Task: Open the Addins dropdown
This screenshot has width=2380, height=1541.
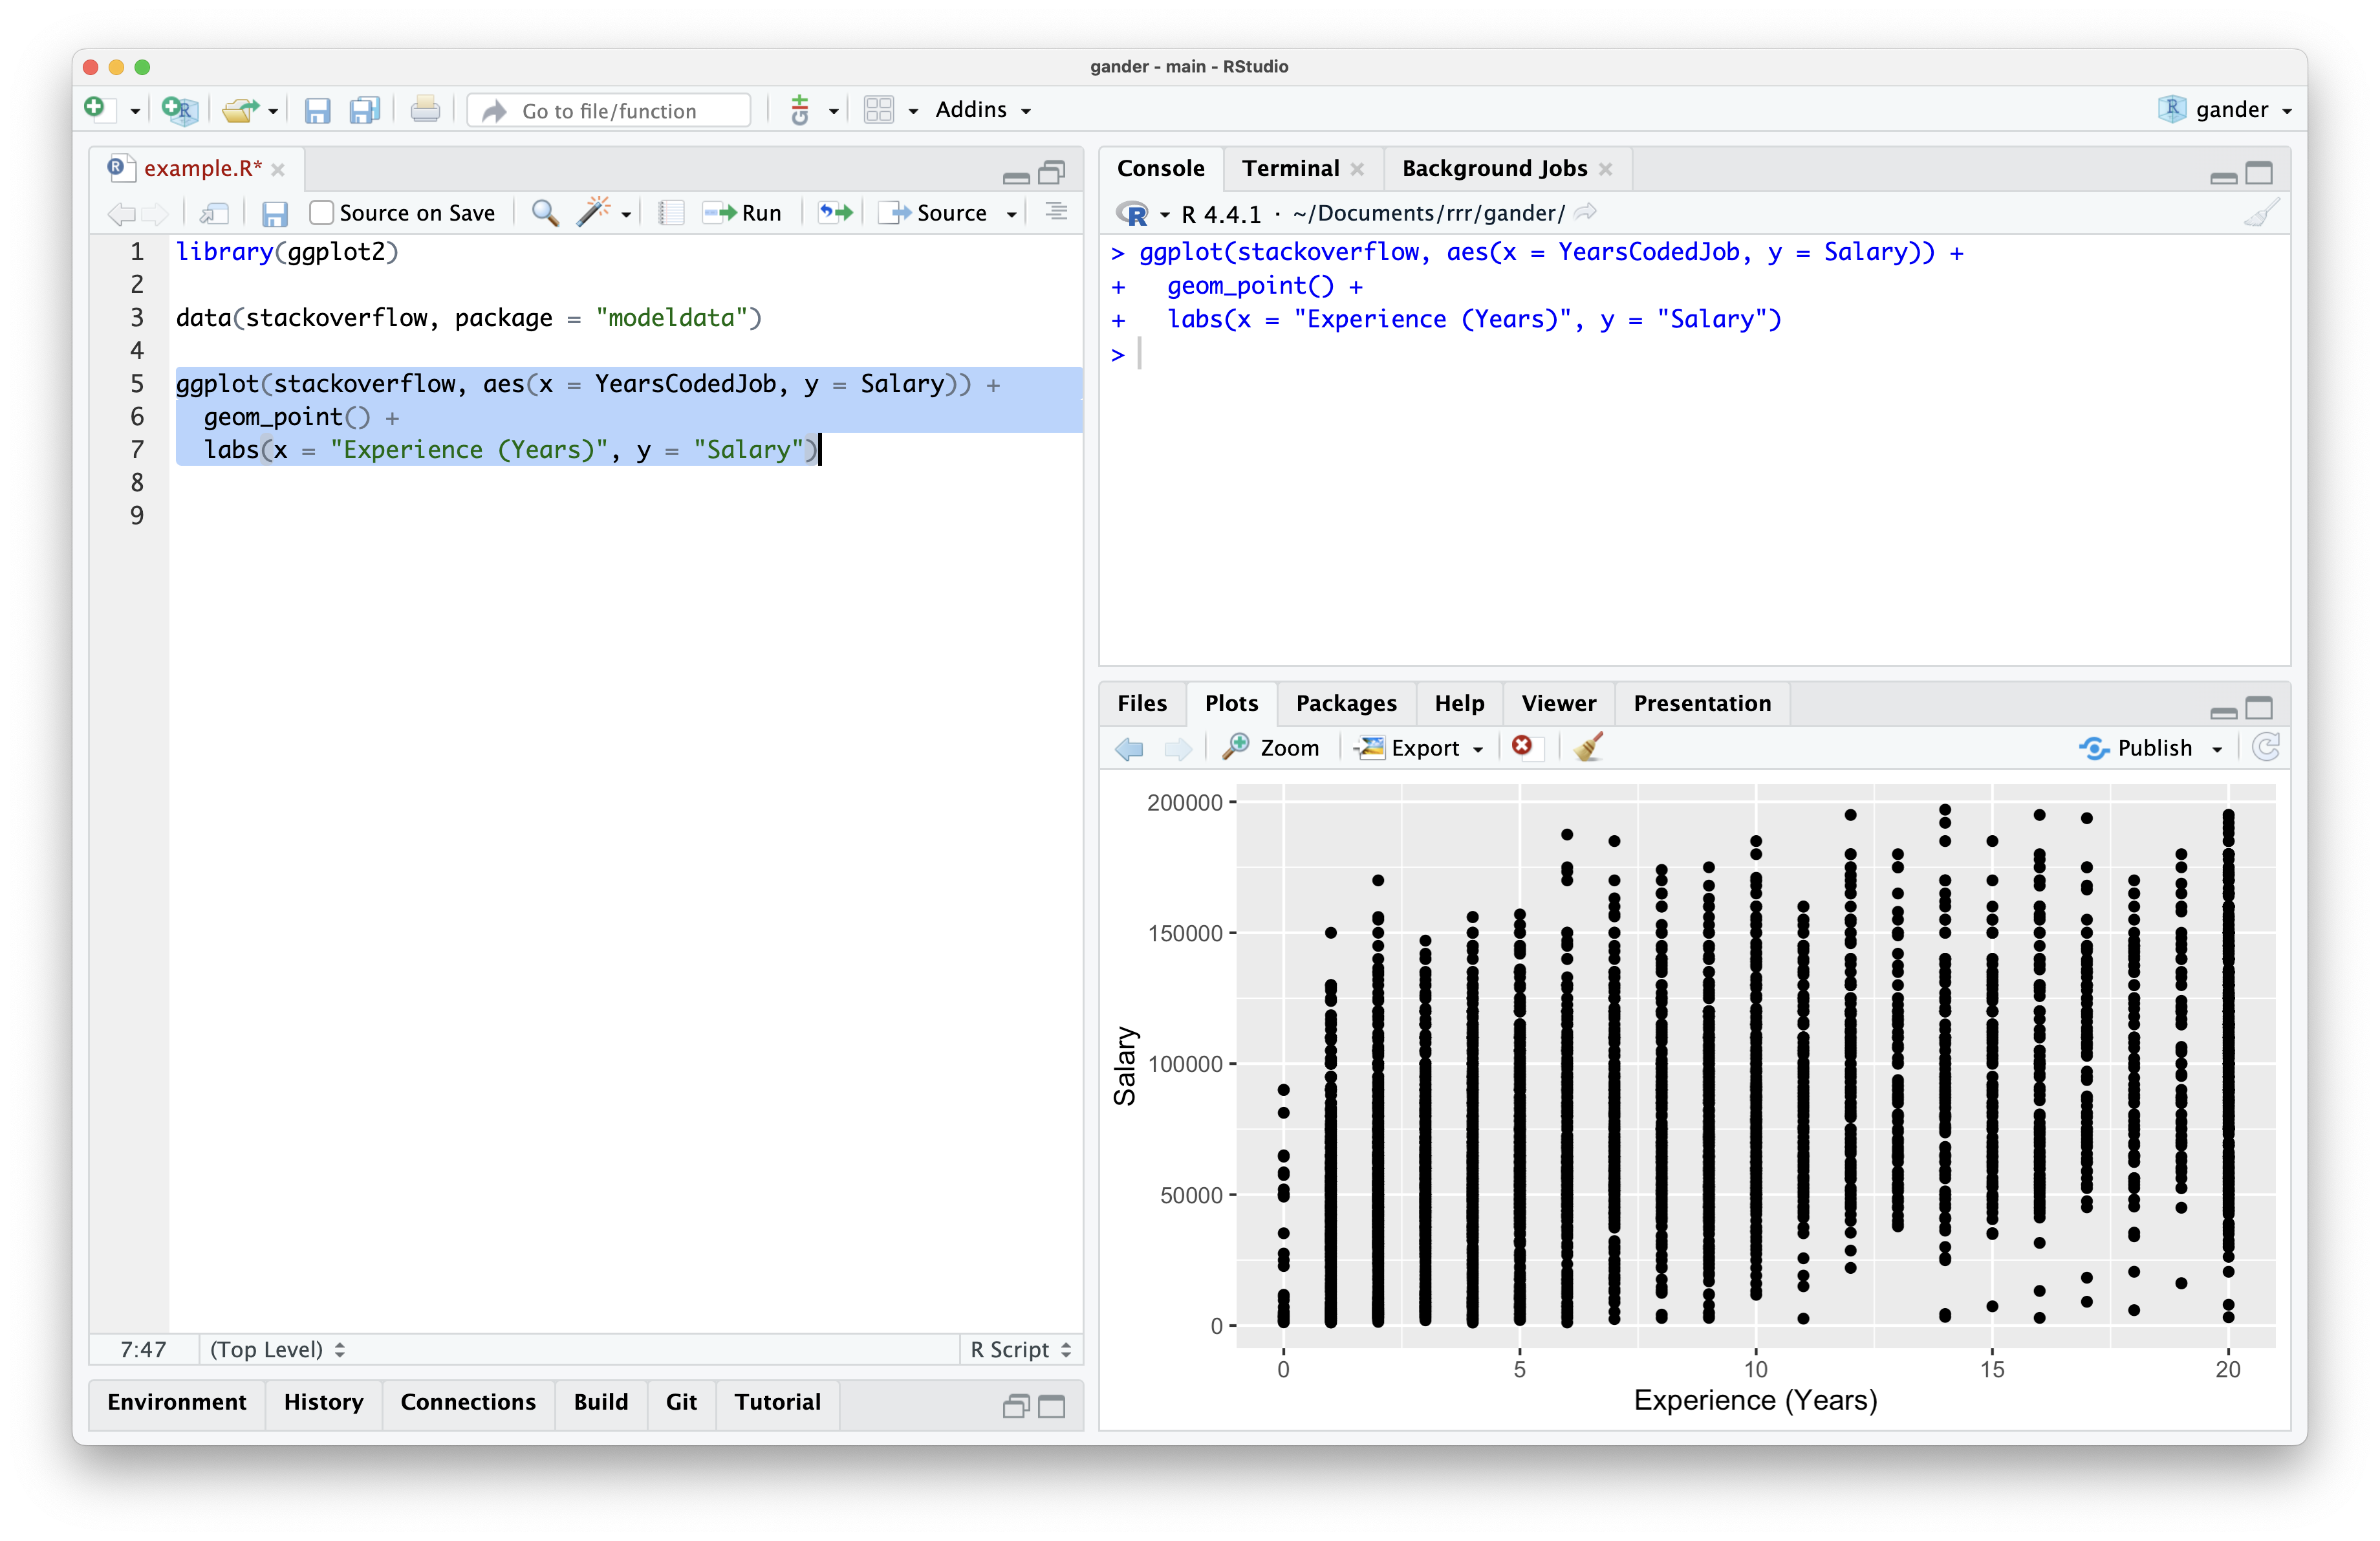Action: coord(983,110)
